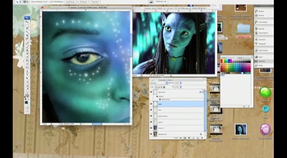
Task: Hide the glow dots layer
Action: tap(151, 92)
